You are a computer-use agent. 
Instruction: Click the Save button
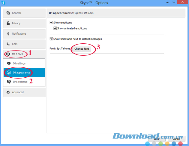click(x=157, y=138)
